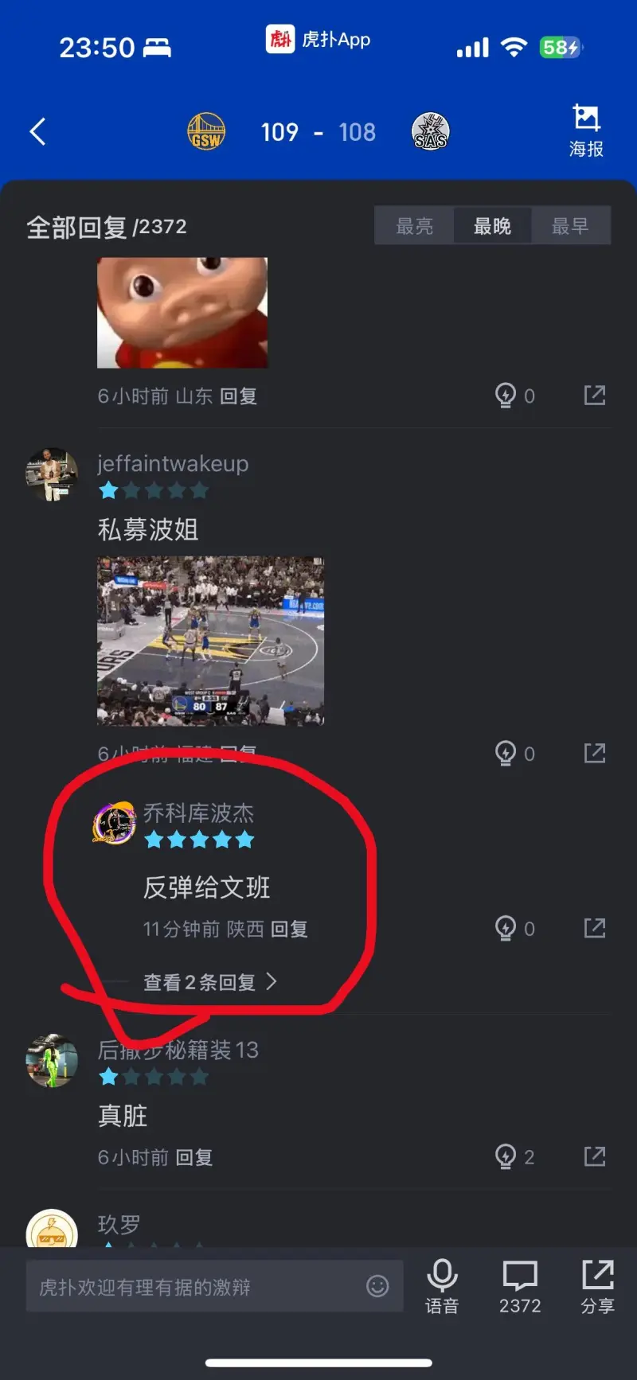This screenshot has width=637, height=1380.
Task: Tap the back arrow in header
Action: (37, 131)
